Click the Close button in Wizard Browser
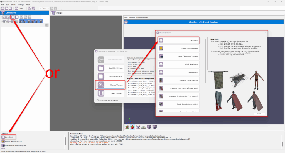 [x=259, y=114]
